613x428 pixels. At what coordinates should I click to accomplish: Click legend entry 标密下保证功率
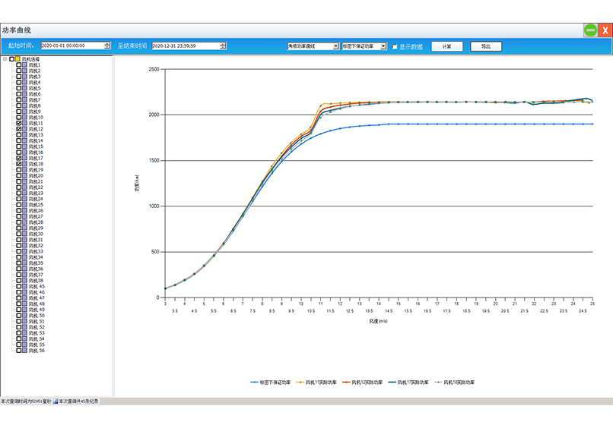pos(271,382)
